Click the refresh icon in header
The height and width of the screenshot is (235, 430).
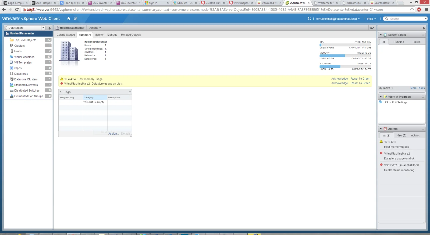pyautogui.click(x=310, y=19)
